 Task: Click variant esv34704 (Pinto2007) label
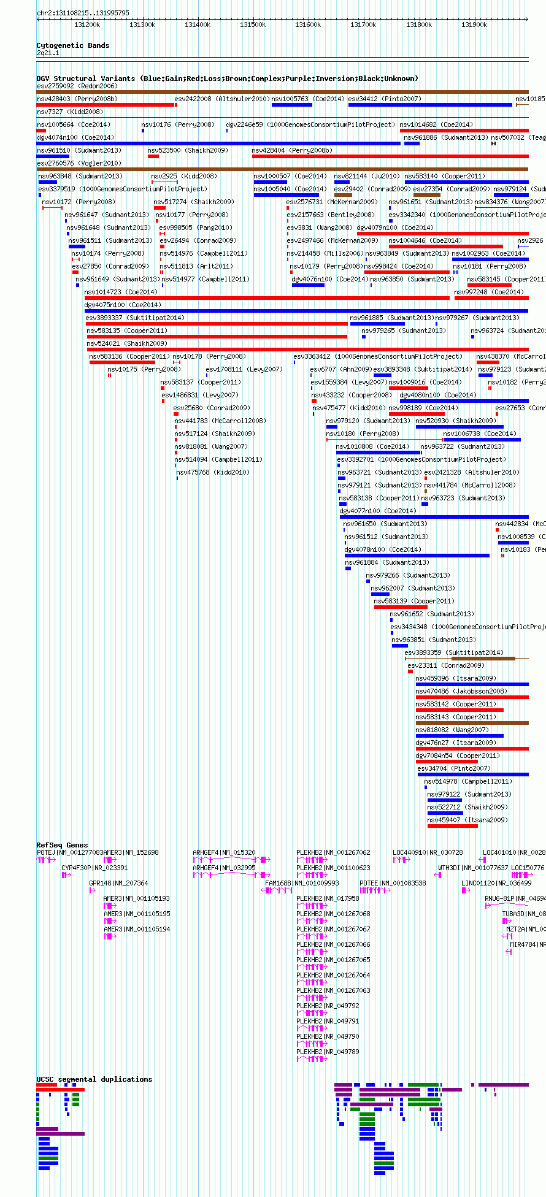[x=454, y=768]
